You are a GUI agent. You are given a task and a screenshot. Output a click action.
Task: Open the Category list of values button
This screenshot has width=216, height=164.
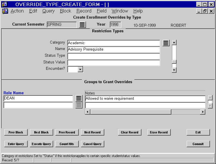pyautogui.click(x=166, y=43)
